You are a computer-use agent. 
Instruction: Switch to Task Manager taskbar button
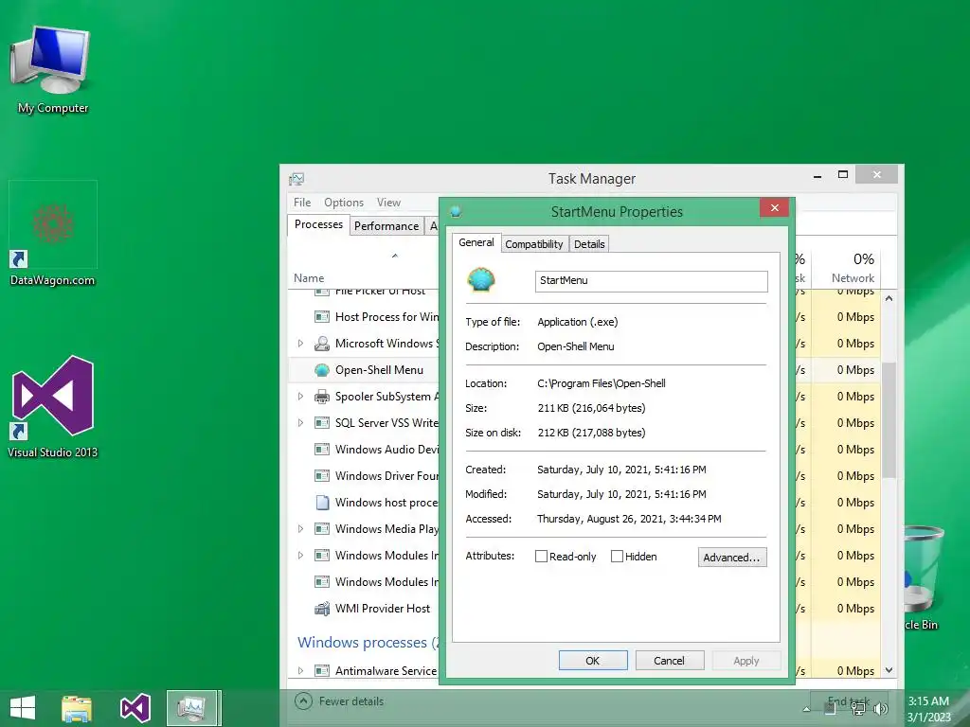coord(192,708)
